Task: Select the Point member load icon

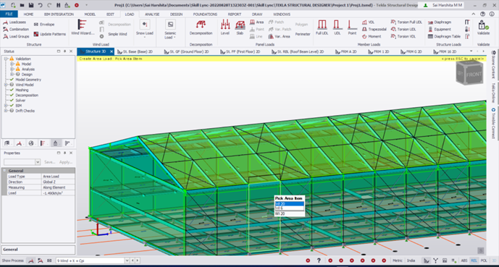Action: point(352,27)
